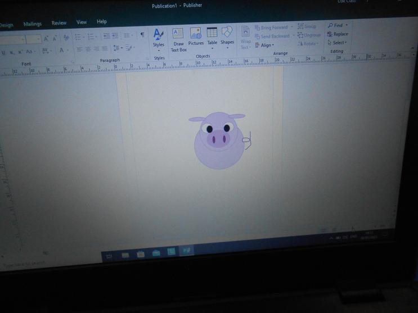Click the bullets list icon
This screenshot has height=313, width=418.
[78, 37]
